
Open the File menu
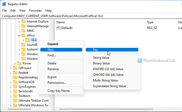click(4, 11)
